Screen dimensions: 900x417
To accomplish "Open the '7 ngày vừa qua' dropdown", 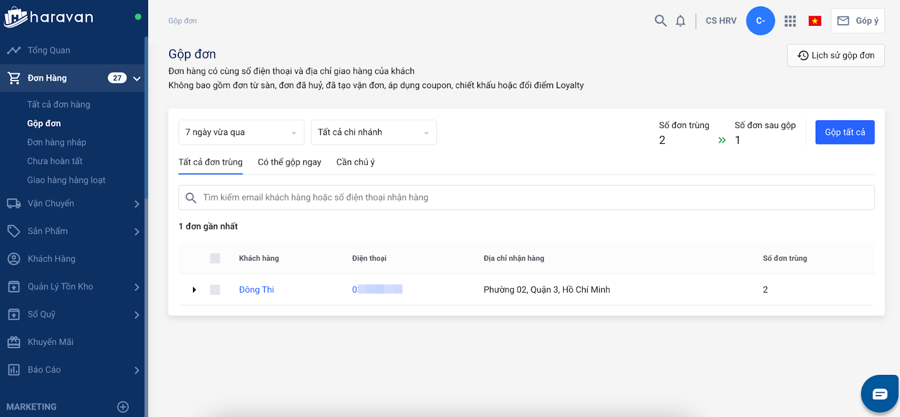I will tap(241, 133).
